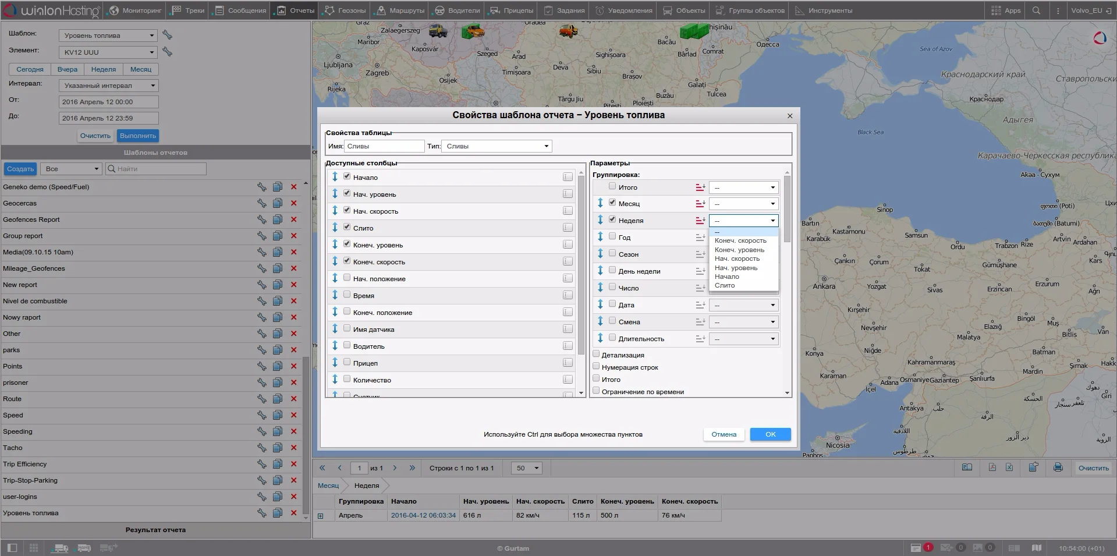
Task: Uncheck the Слито column checkbox
Action: (x=347, y=228)
